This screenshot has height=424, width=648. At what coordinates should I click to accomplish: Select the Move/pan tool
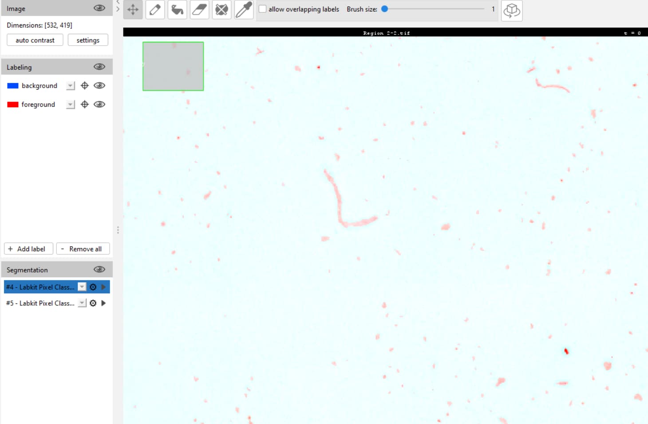coord(133,9)
